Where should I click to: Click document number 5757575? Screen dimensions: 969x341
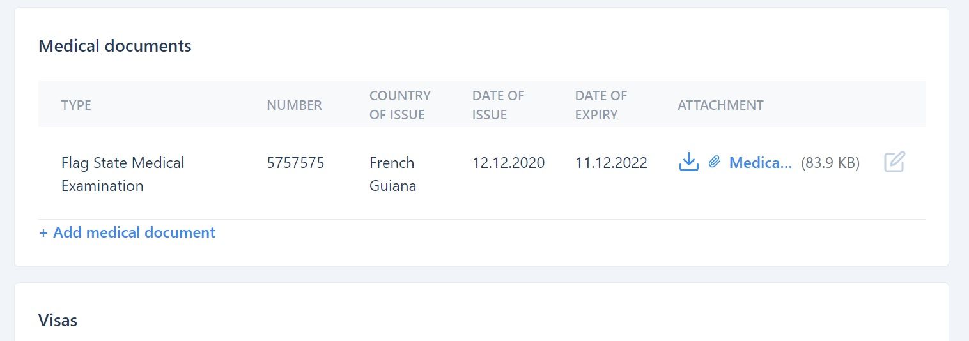(x=296, y=163)
